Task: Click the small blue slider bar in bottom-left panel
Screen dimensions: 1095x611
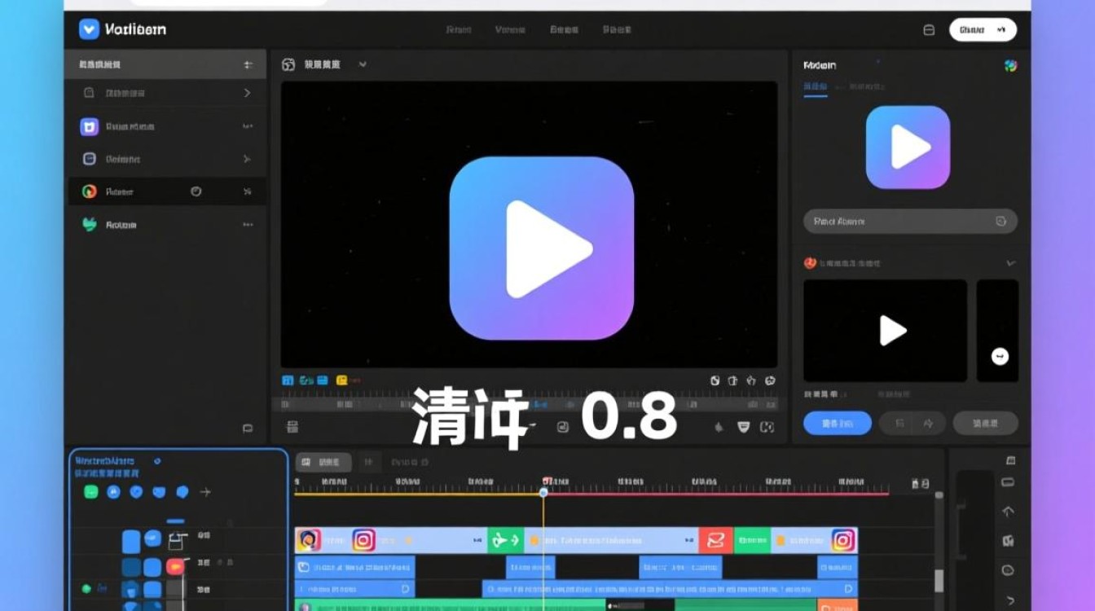Action: (x=175, y=521)
